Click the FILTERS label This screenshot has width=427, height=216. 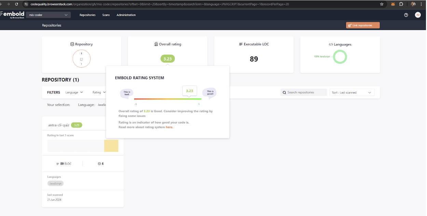coord(54,92)
